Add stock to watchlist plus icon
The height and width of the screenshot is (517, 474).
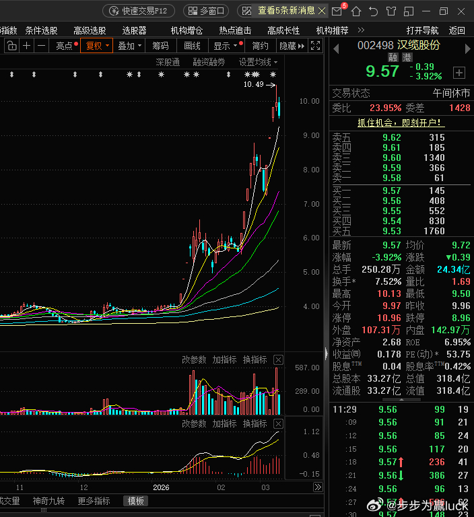459,73
